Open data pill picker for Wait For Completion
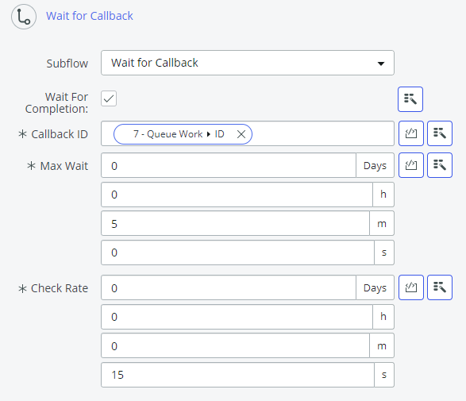 410,99
